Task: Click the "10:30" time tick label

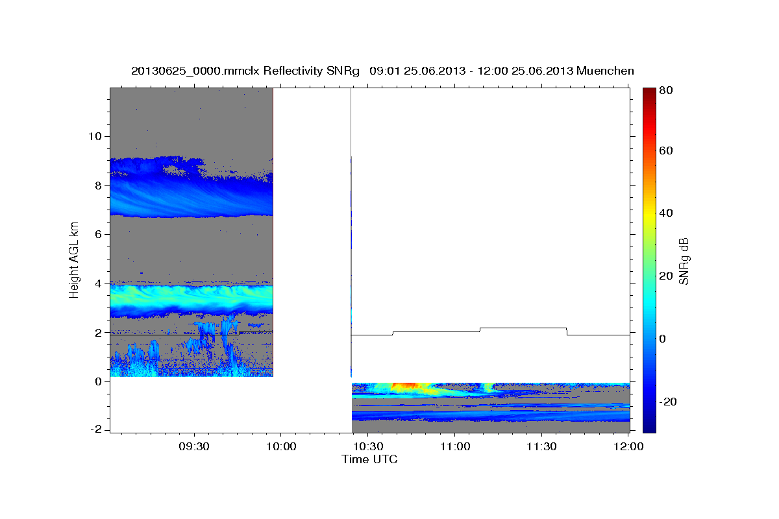Action: click(x=367, y=446)
